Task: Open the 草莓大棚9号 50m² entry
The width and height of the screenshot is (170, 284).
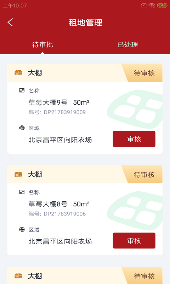Action: pos(59,102)
